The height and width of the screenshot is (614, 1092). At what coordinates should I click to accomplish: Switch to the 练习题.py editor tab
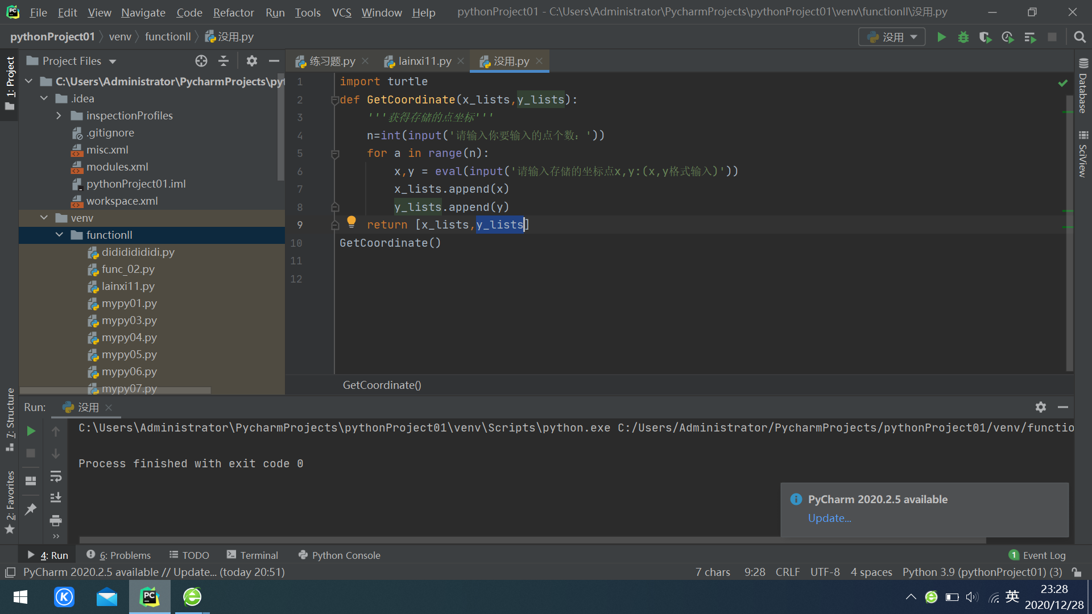(x=332, y=61)
